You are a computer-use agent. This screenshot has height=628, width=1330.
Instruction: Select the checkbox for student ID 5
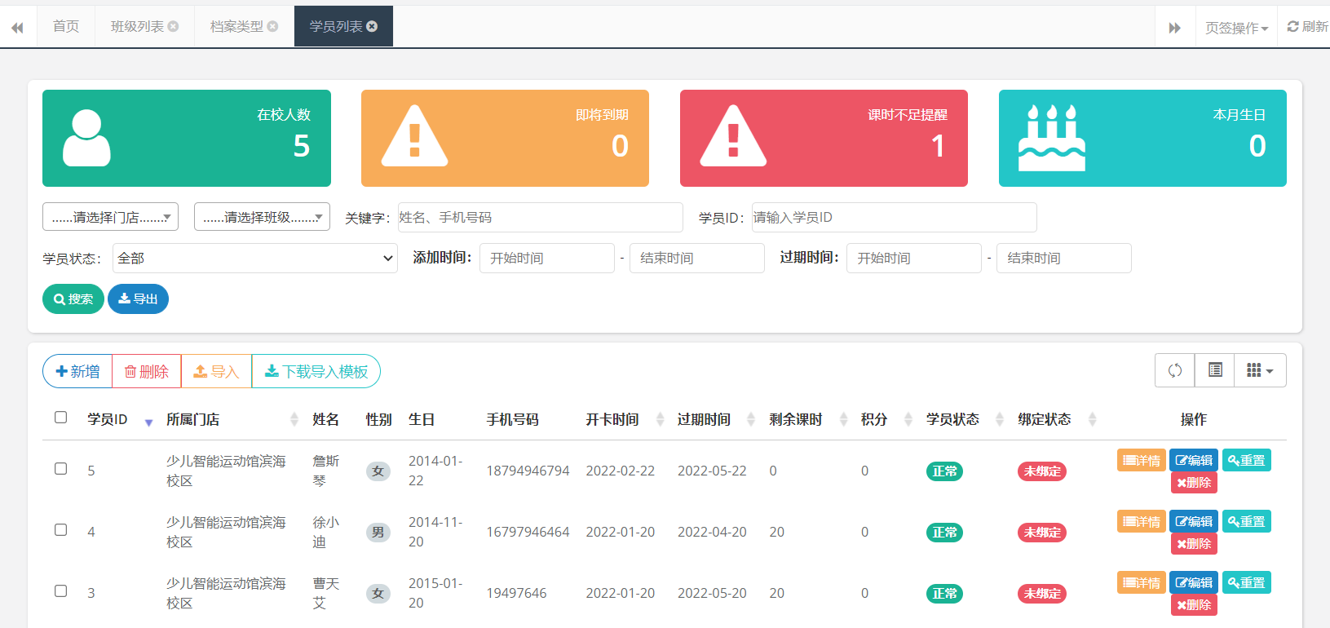coord(60,468)
